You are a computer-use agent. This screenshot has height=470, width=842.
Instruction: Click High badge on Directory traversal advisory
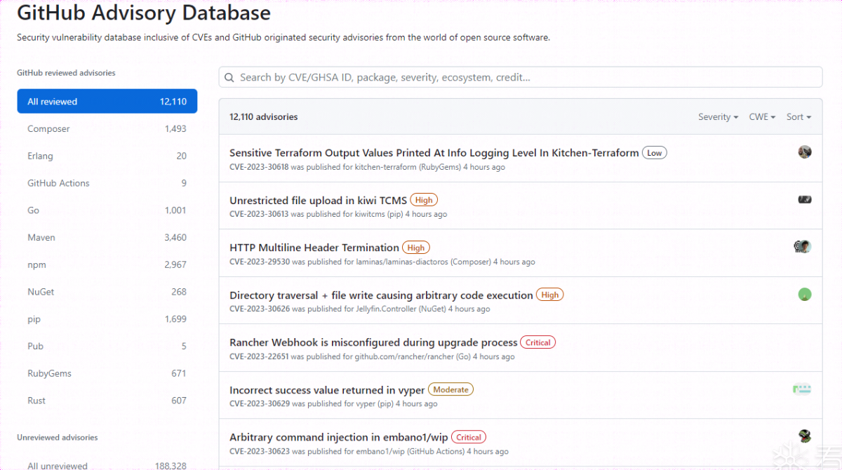coord(550,295)
